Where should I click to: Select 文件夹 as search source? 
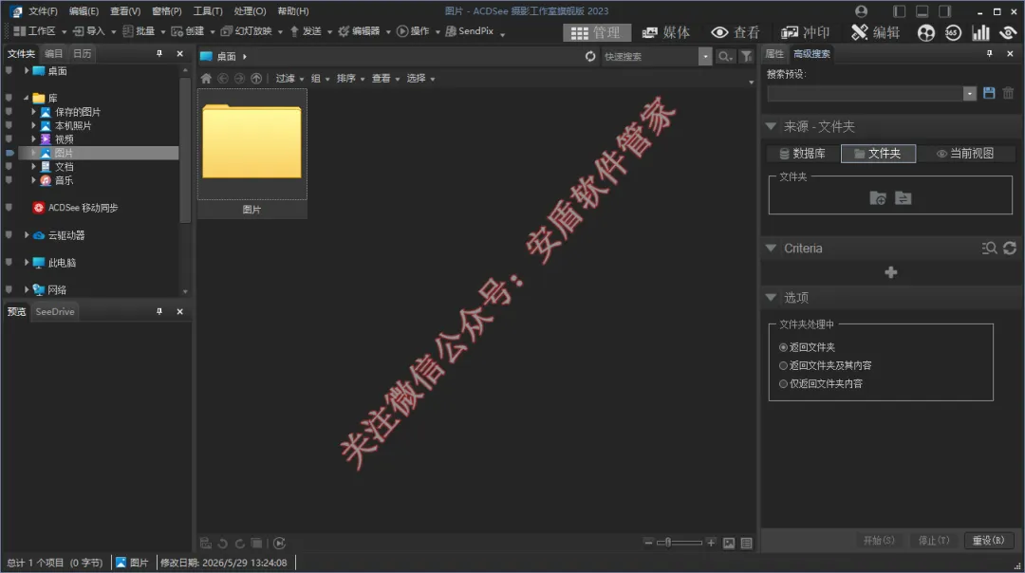point(878,154)
